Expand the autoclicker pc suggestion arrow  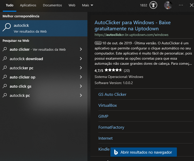click(81, 68)
